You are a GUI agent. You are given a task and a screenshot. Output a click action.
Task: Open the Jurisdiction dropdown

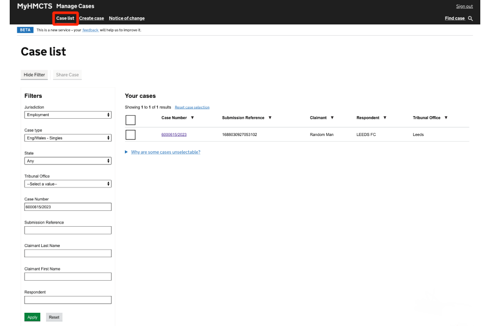tap(68, 115)
